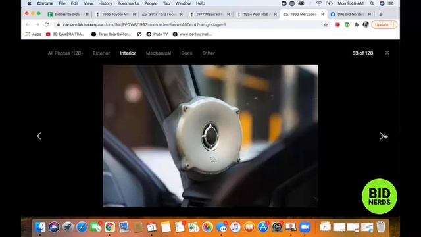Bookmark this page with the star icon
Screen dimensions: 421x237
pyautogui.click(x=326, y=25)
